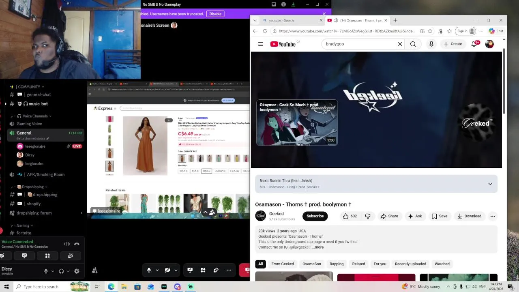Invite friends to voice channel icon
Screen dimensions: 519x292
pyautogui.click(x=94, y=271)
